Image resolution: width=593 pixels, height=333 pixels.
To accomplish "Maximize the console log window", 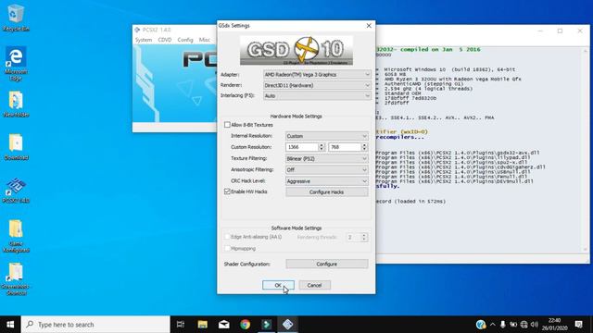I will tap(560, 31).
